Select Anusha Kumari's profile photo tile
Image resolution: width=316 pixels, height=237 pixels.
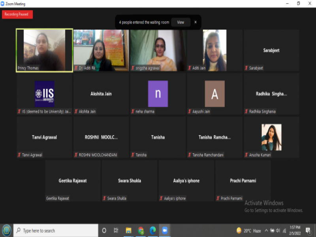tap(271, 137)
